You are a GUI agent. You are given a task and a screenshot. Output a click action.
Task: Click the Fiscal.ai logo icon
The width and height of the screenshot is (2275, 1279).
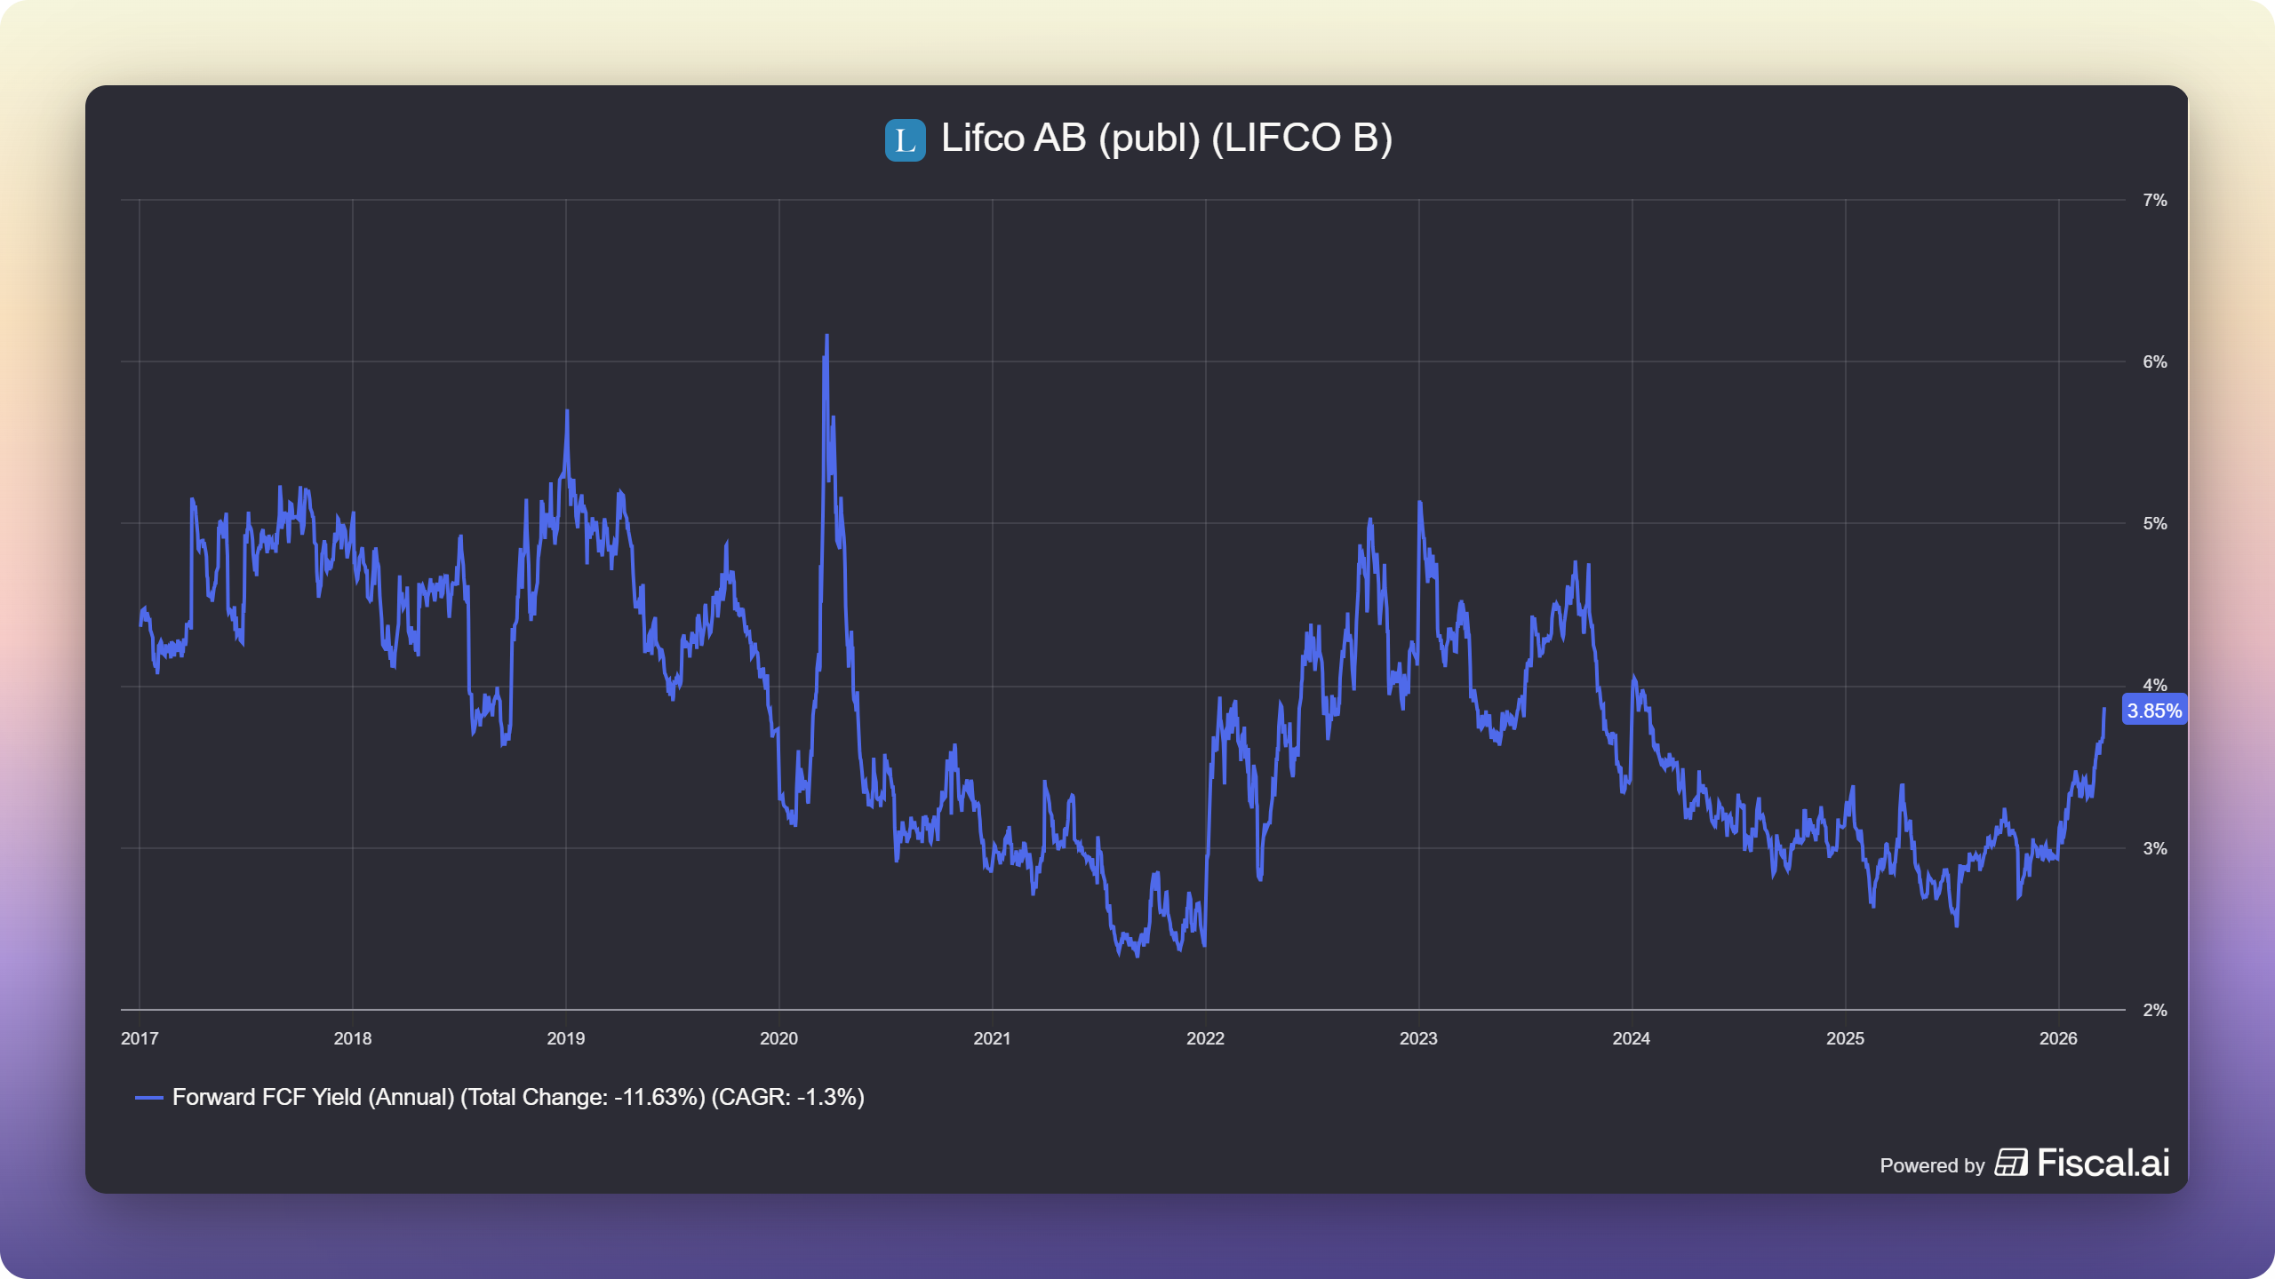click(2010, 1163)
